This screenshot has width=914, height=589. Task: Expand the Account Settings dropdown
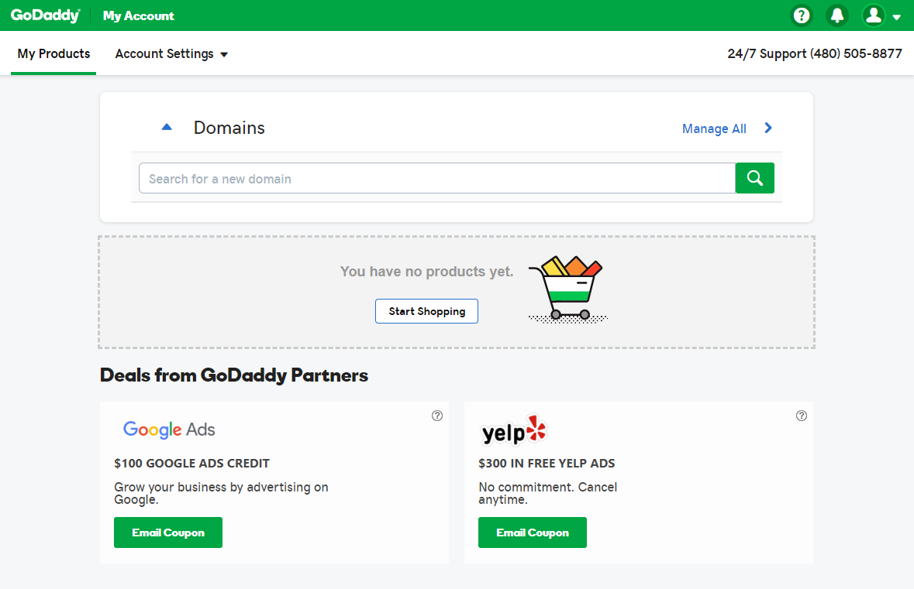coord(171,53)
